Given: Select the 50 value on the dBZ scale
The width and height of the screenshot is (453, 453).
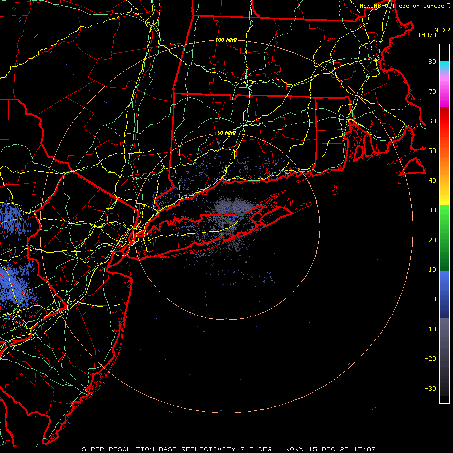Looking at the screenshot, I should coord(432,151).
